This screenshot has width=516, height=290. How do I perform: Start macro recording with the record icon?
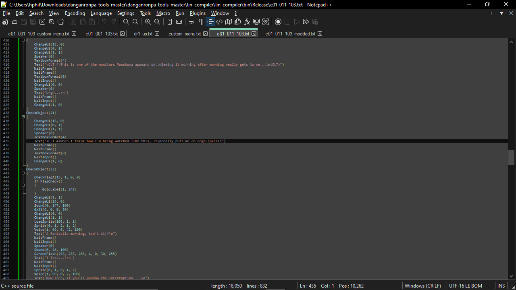[278, 22]
